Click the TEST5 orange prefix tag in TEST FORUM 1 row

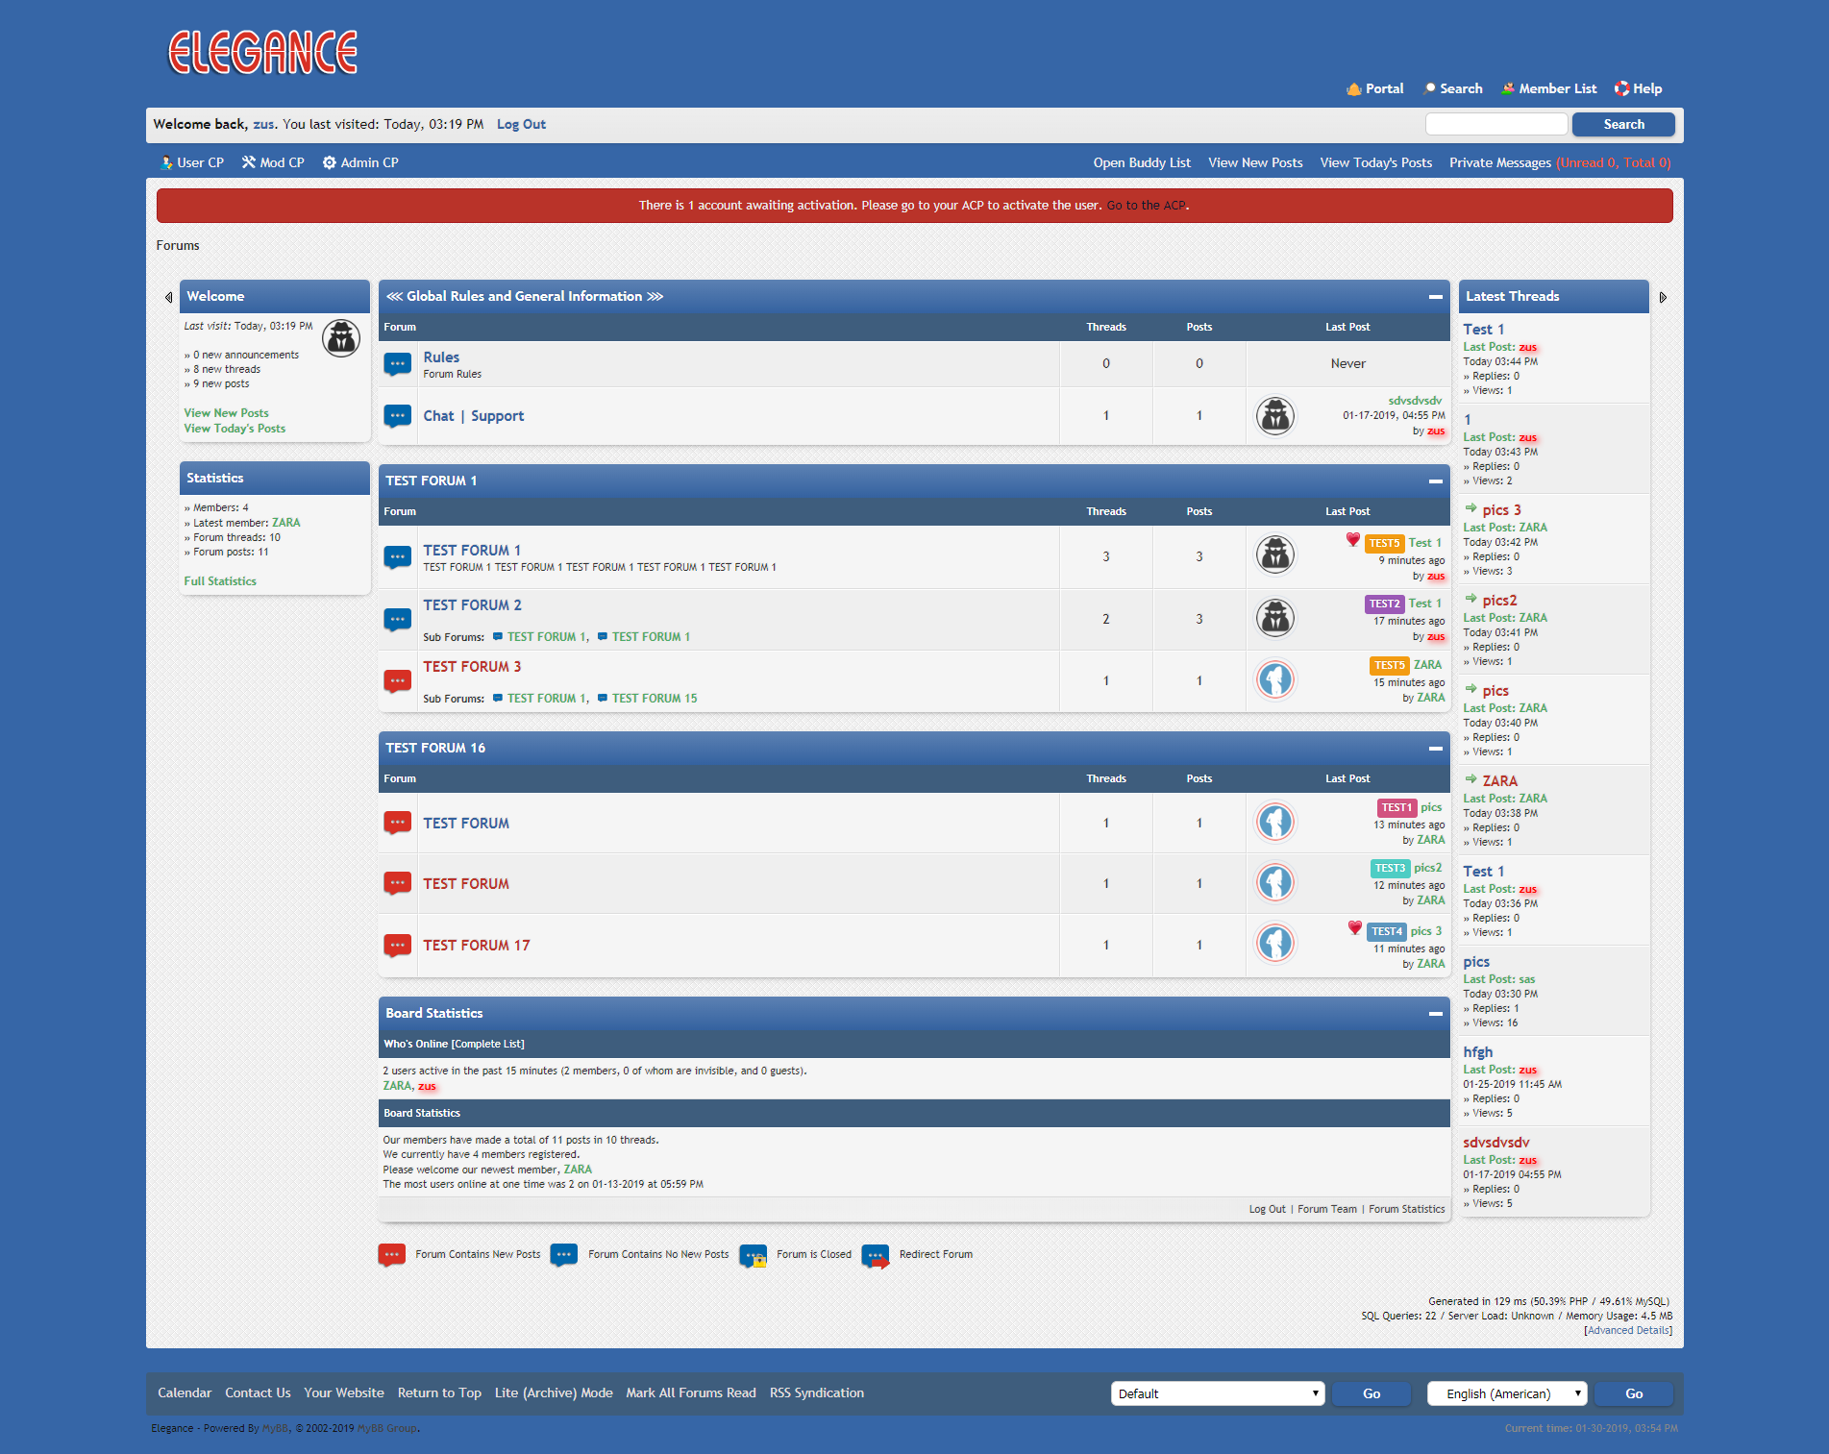[x=1385, y=543]
